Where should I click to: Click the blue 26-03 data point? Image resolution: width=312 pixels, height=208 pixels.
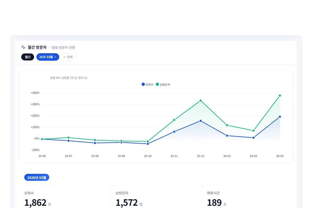pos(280,117)
